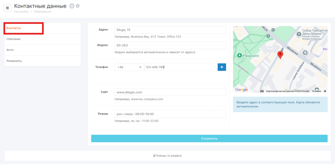This screenshot has height=164, width=335.
Task: Click the church marker icon on map
Action: click(x=299, y=34)
